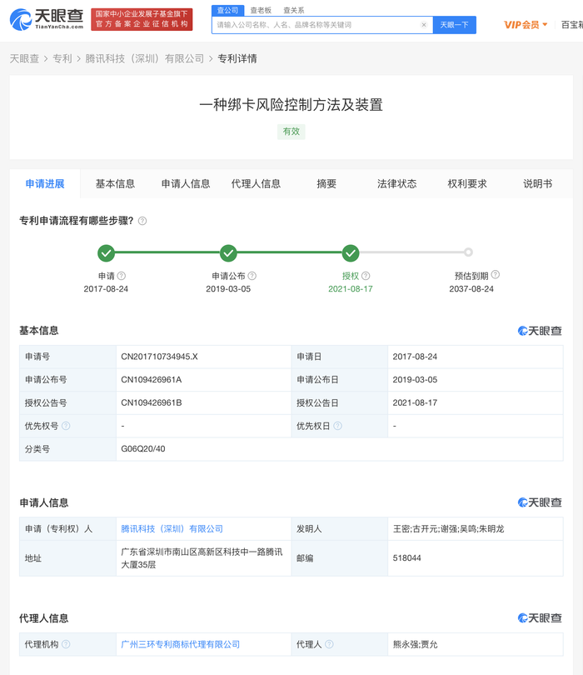Click the red 官方备案企业征信机构 banner
The image size is (583, 675).
[x=142, y=19]
